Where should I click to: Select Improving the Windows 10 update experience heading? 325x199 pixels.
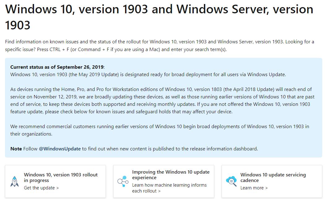[171, 175]
